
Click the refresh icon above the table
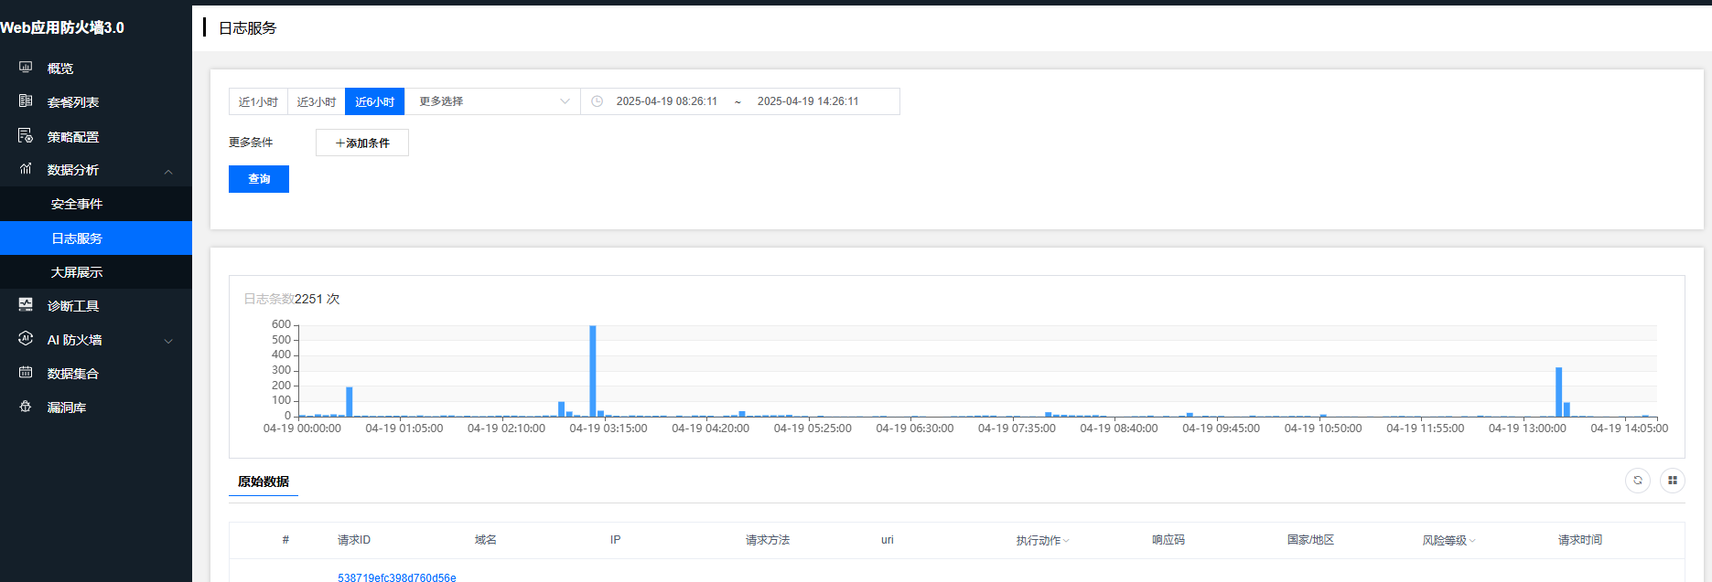click(x=1637, y=481)
